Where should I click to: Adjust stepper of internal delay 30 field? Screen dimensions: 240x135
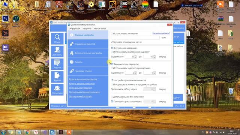tap(136, 57)
